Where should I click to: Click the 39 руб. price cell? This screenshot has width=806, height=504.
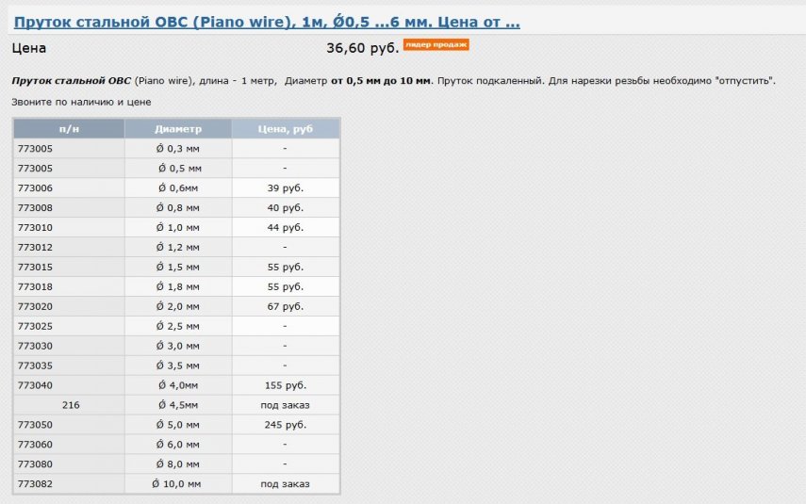click(285, 188)
